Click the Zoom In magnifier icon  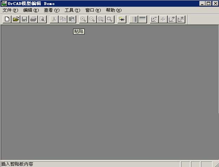(84, 19)
